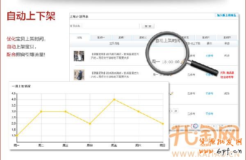Click the 搜索 search button
The height and width of the screenshot is (160, 246).
(x=148, y=26)
